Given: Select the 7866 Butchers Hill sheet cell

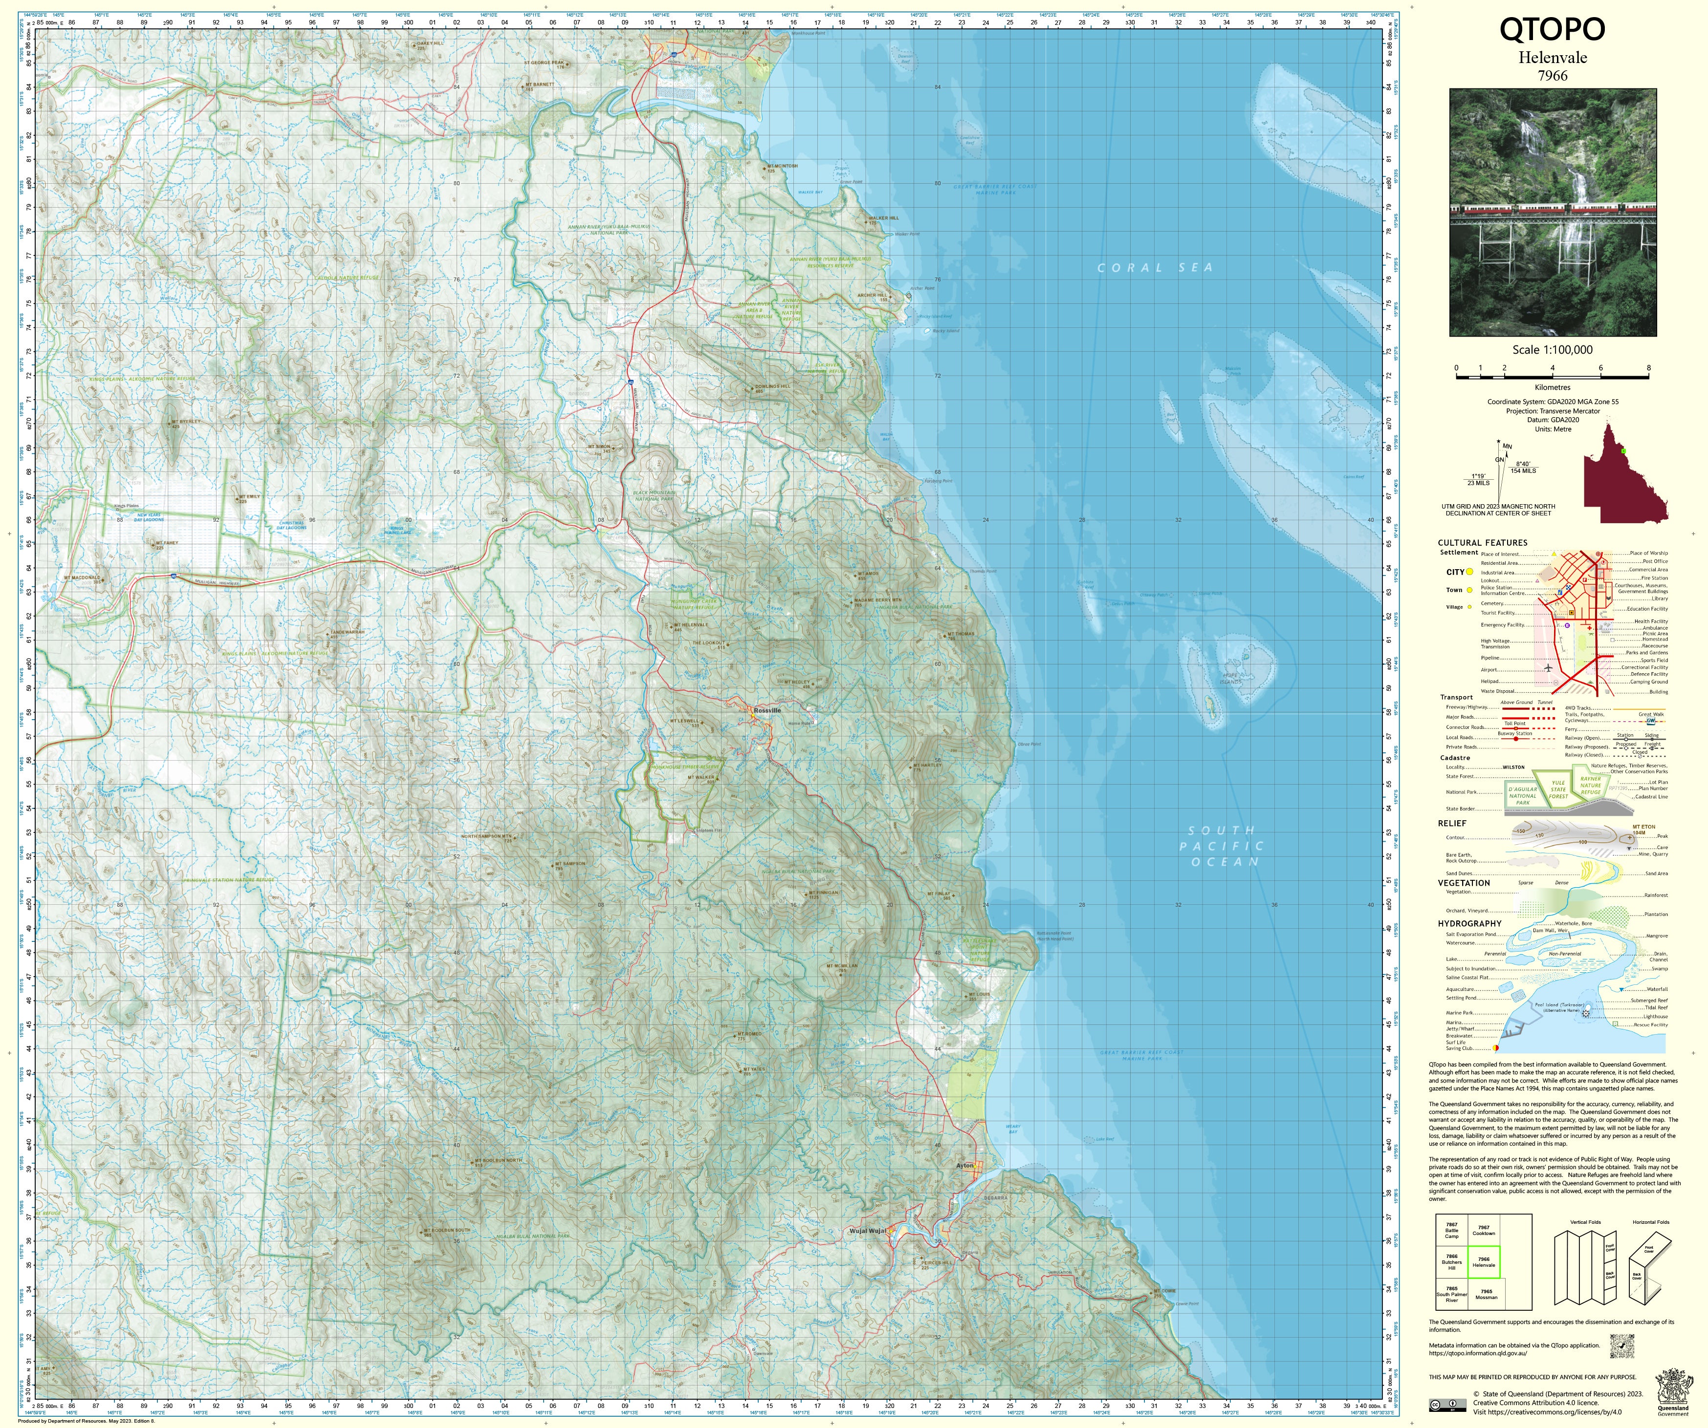Looking at the screenshot, I should click(x=1452, y=1262).
